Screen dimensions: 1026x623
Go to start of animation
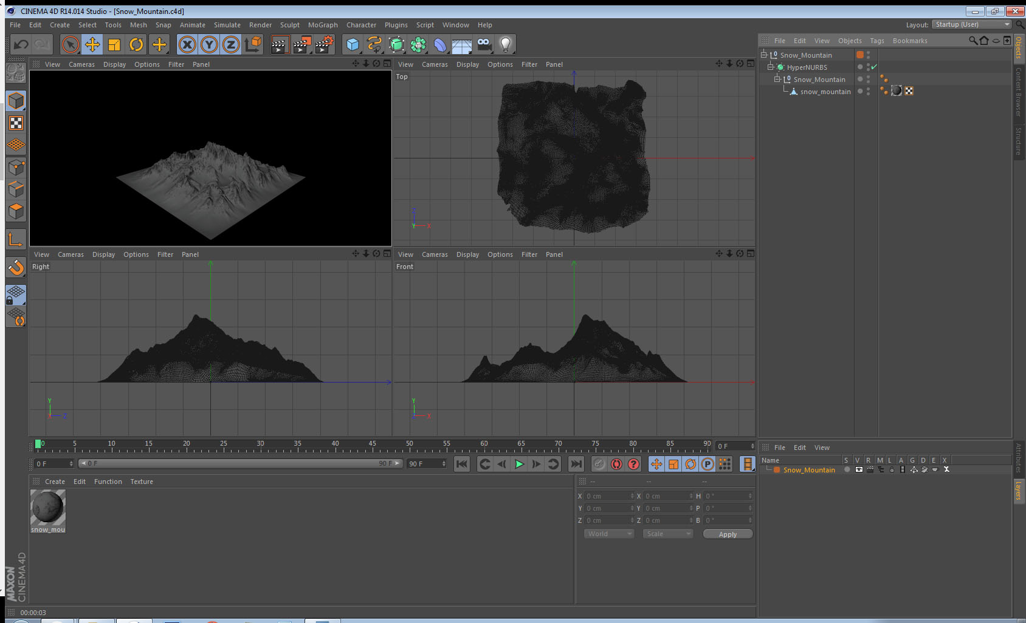coord(462,464)
